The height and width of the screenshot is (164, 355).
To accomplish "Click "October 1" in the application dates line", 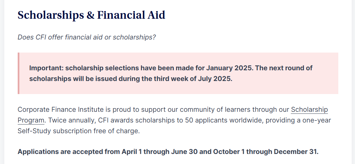I will point(229,152).
